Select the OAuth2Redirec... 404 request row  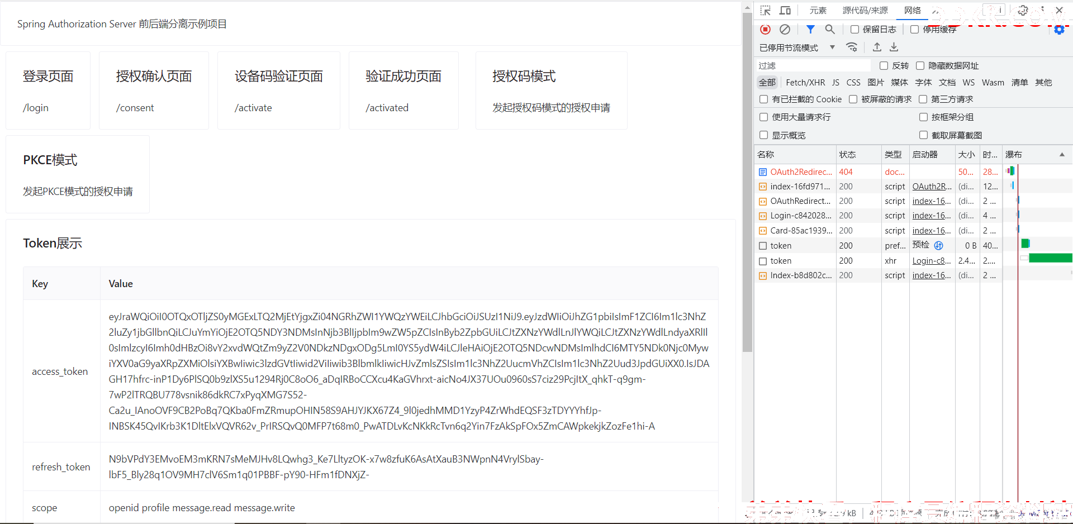click(913, 172)
